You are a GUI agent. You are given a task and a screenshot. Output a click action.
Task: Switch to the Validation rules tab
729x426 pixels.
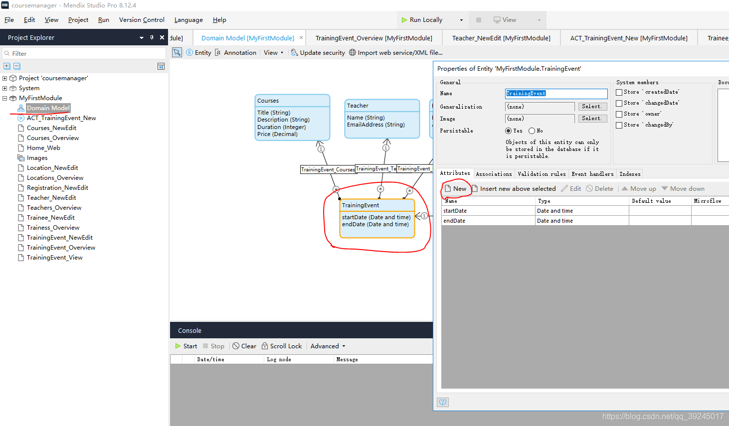click(542, 174)
